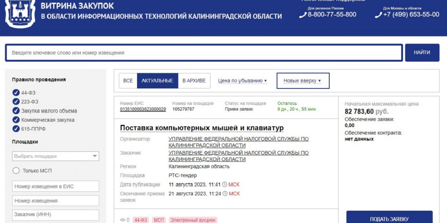Open the Новые вверху sort dropdown

pyautogui.click(x=302, y=81)
